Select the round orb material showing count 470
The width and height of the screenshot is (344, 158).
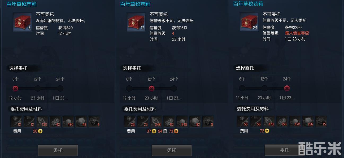[x=295, y=121]
